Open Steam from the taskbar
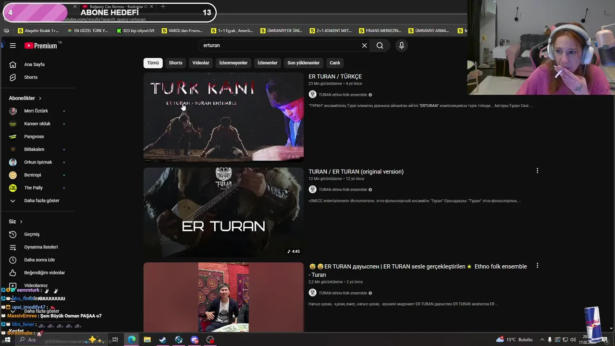 pyautogui.click(x=163, y=340)
